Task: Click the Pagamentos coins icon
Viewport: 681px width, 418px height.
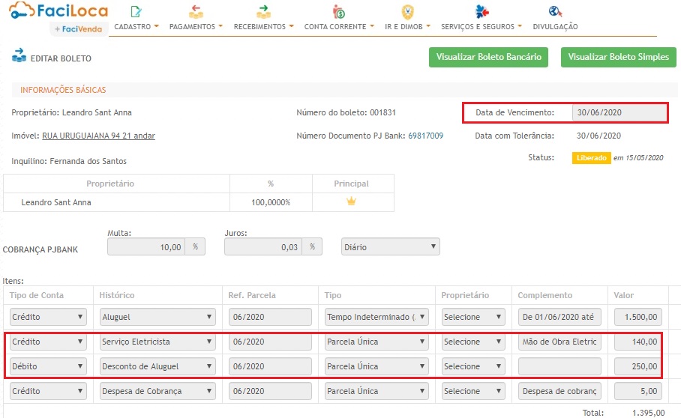Action: (196, 12)
